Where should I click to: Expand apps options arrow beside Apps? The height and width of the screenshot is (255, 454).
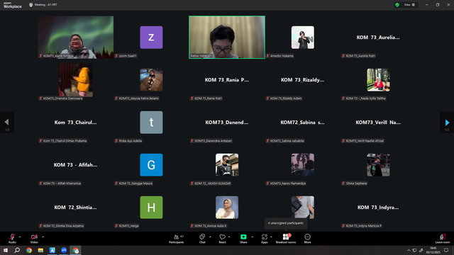(271, 237)
